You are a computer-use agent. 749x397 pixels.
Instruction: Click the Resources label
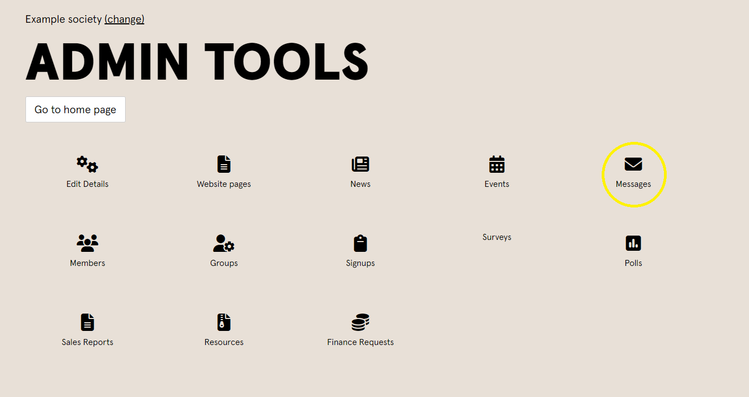pos(224,342)
